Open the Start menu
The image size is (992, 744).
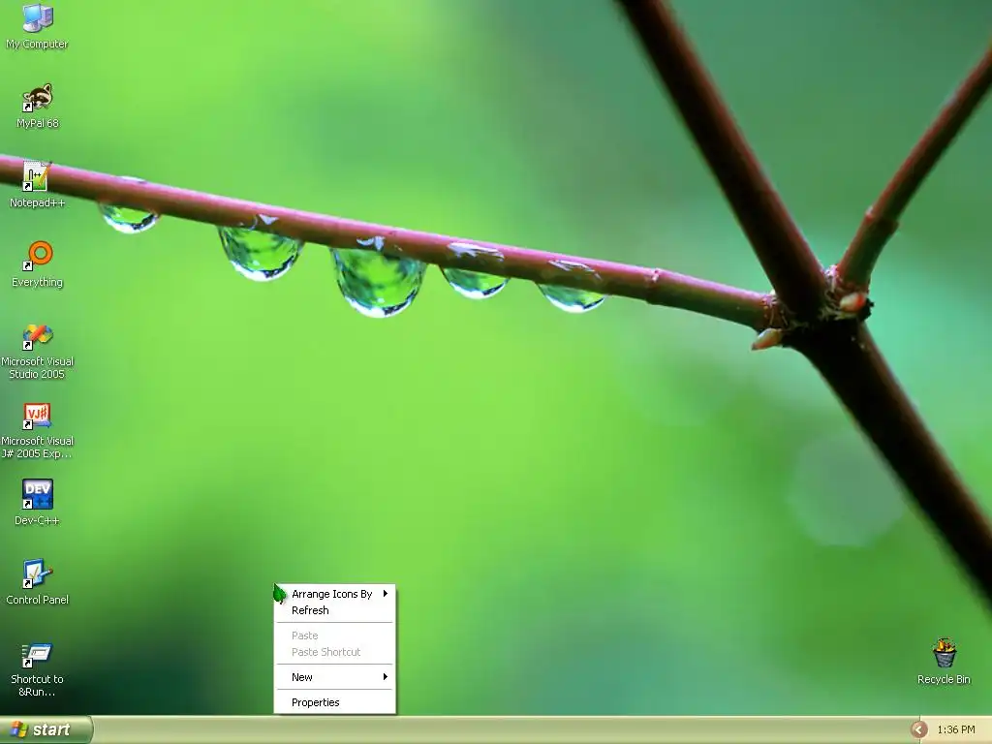46,729
